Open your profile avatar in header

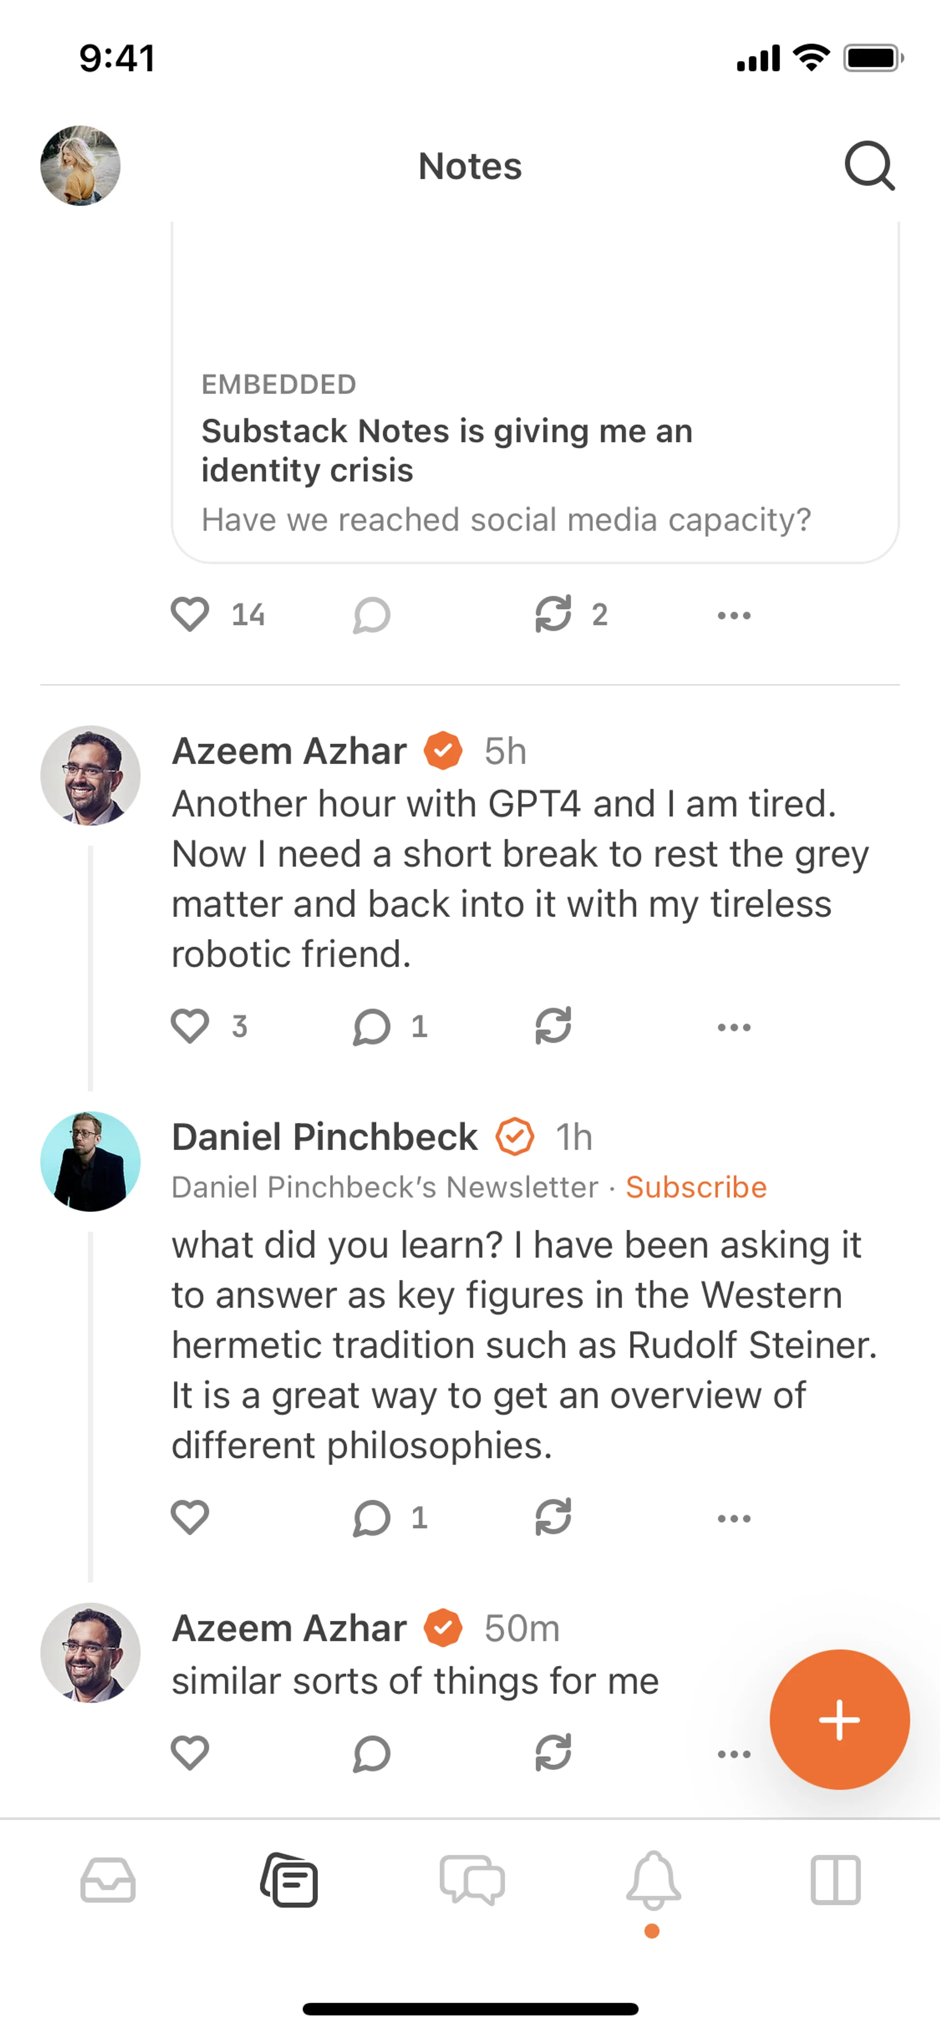tap(81, 166)
